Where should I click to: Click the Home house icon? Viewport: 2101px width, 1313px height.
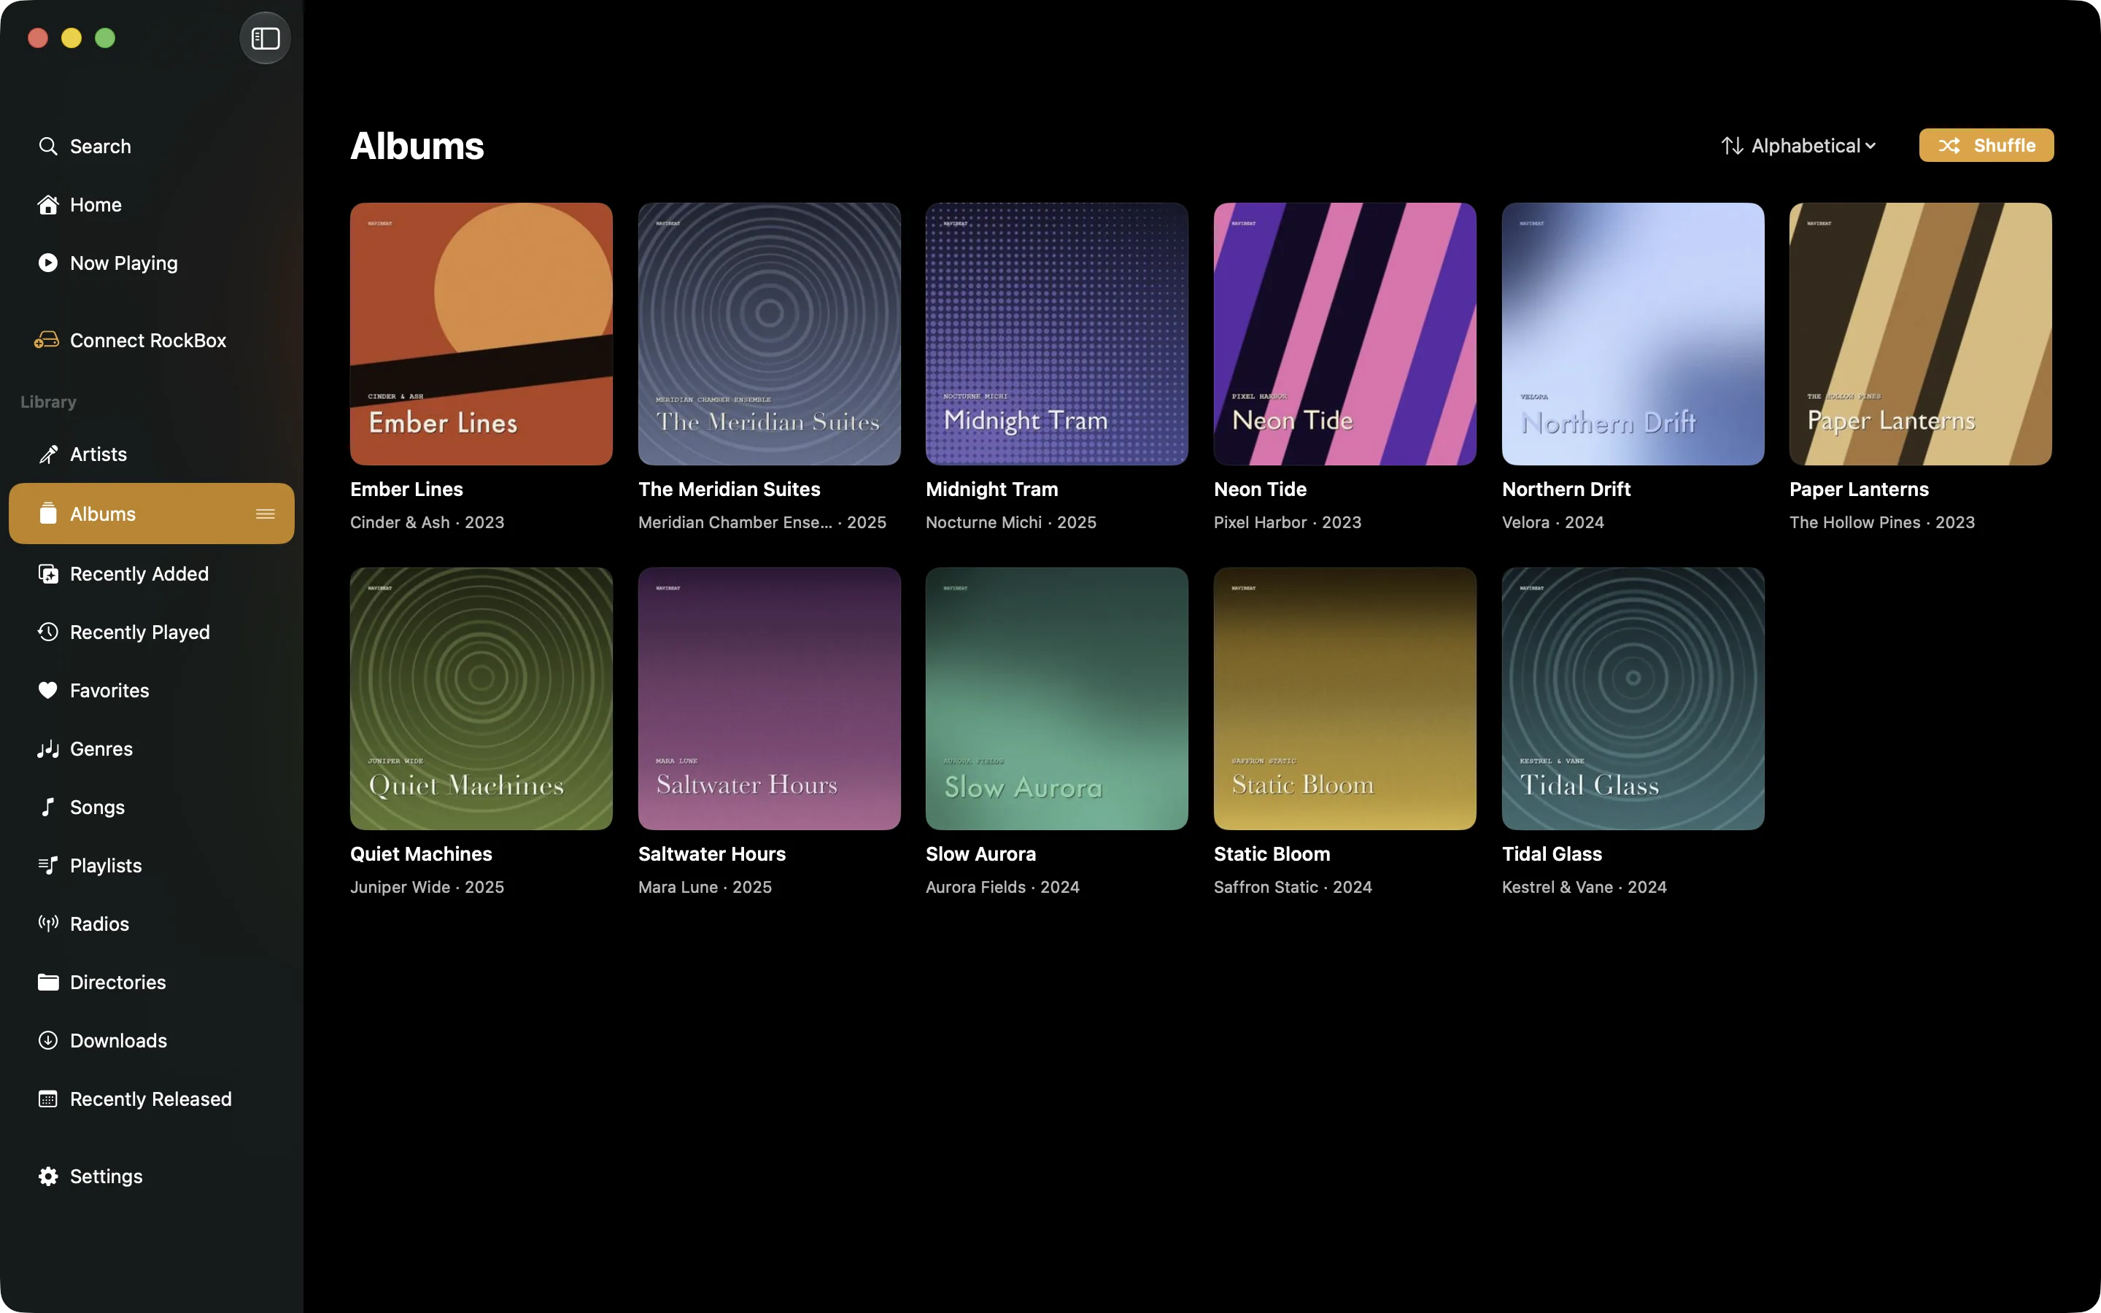click(x=47, y=204)
